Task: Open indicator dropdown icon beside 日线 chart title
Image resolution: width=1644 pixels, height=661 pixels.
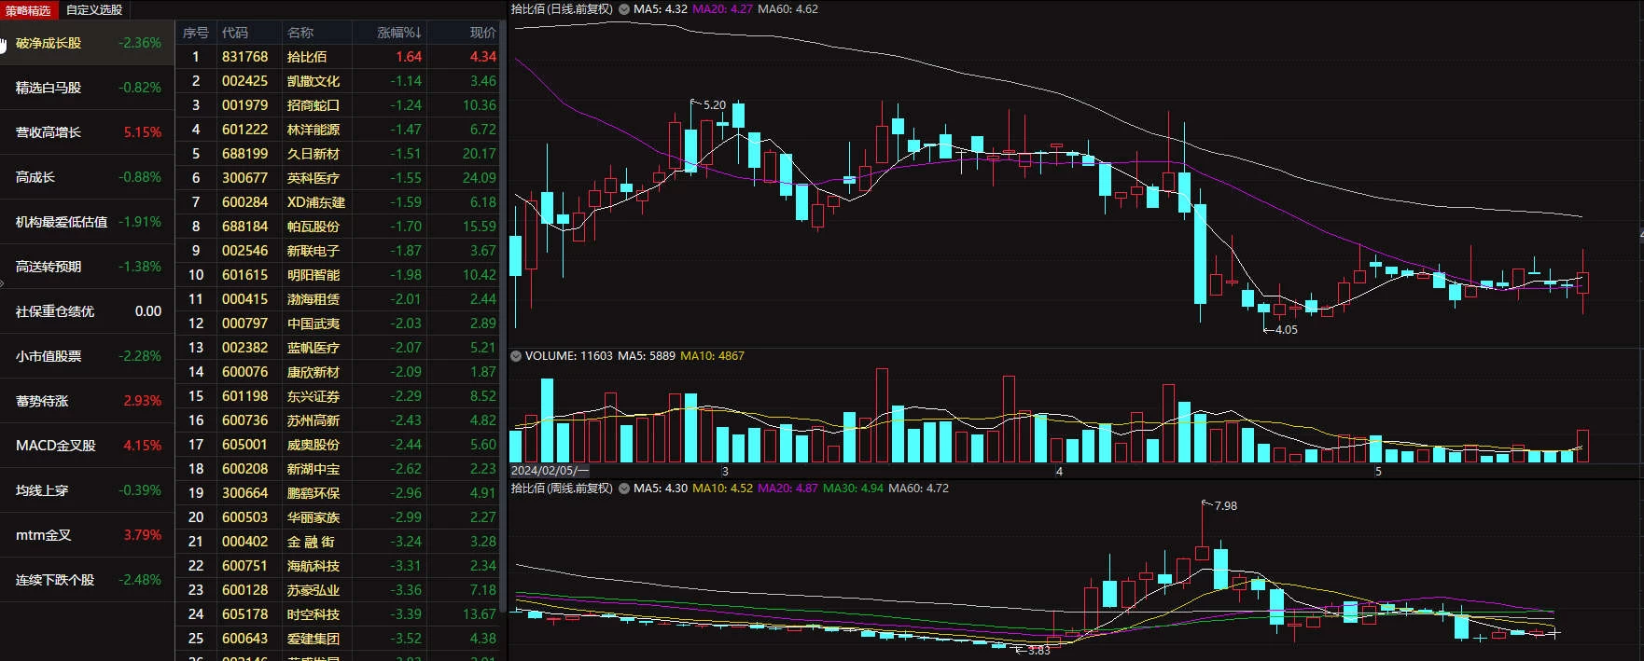Action: tap(624, 9)
